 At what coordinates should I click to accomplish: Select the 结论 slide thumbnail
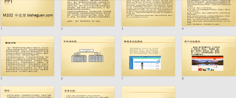tap(27, 92)
